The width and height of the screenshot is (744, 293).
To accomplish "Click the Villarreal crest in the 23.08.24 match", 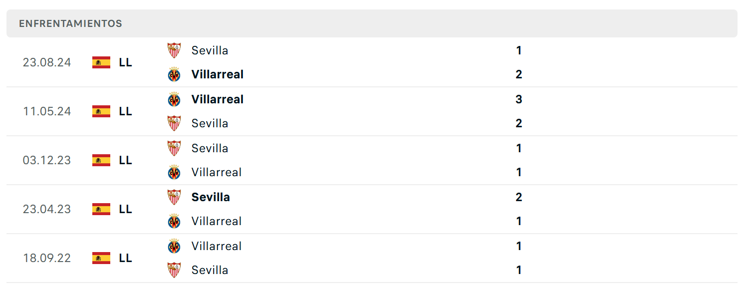I will click(174, 74).
